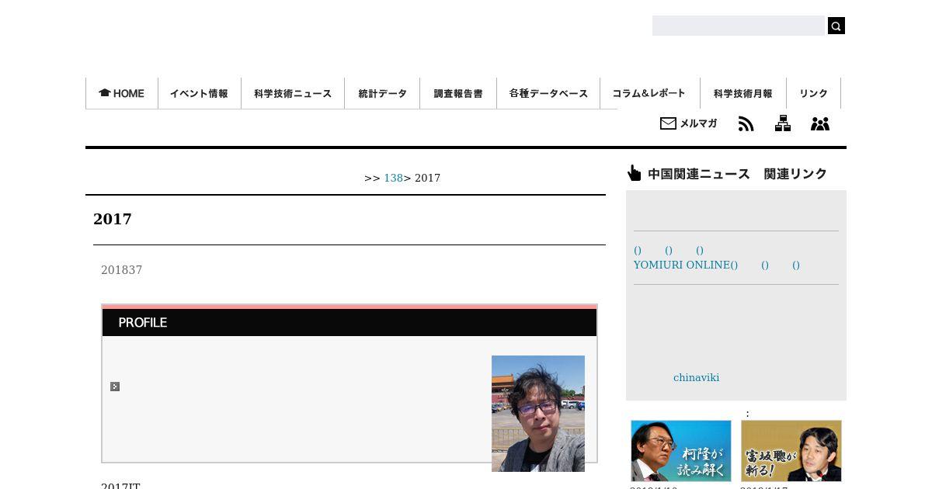The width and height of the screenshot is (932, 489).
Task: Open the 科学技術月報 menu
Action: [x=743, y=93]
